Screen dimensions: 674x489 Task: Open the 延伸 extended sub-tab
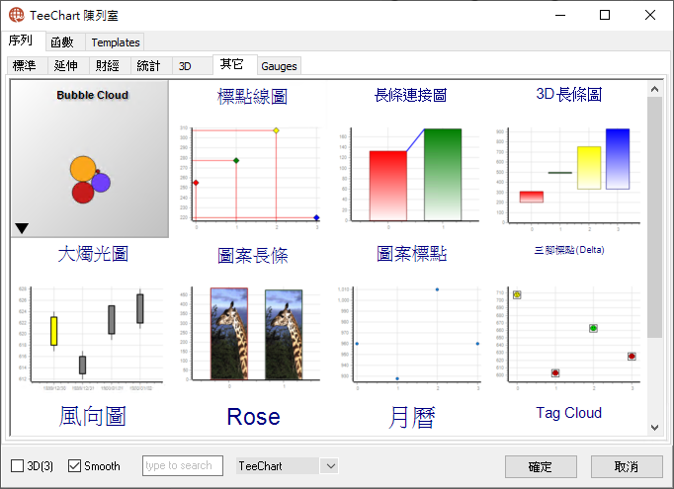pyautogui.click(x=67, y=66)
